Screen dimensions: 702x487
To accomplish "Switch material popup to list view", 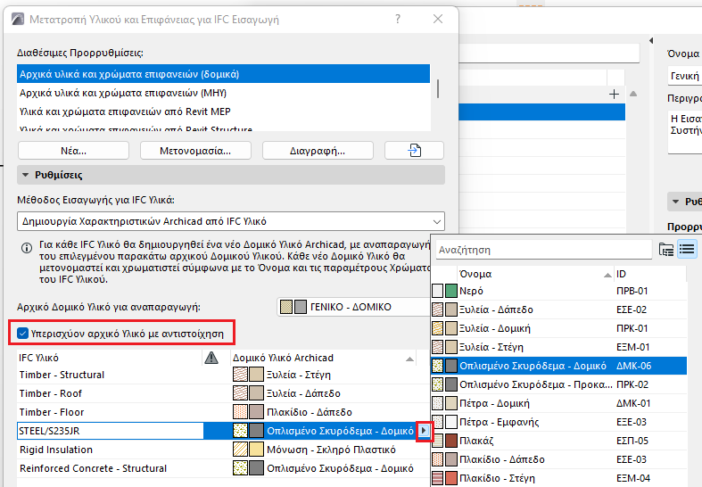I will [x=687, y=249].
